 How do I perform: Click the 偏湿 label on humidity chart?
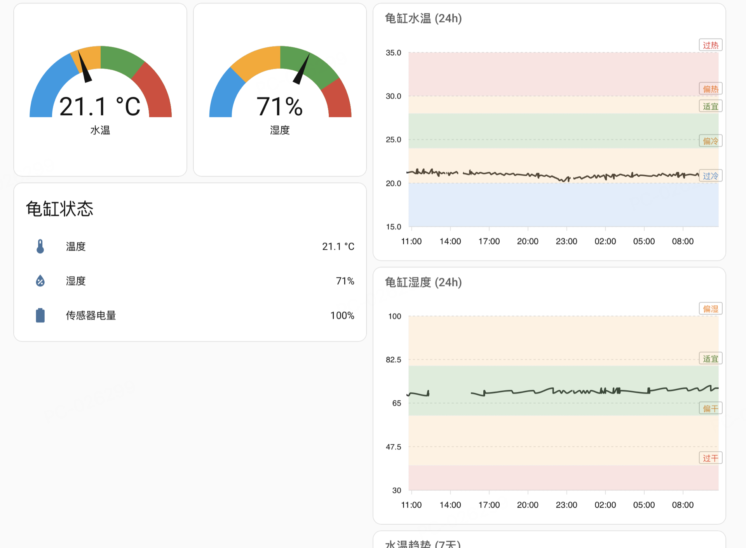(x=710, y=309)
